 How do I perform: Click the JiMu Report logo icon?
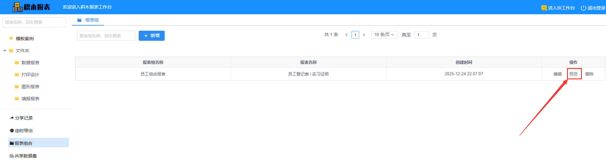click(17, 7)
